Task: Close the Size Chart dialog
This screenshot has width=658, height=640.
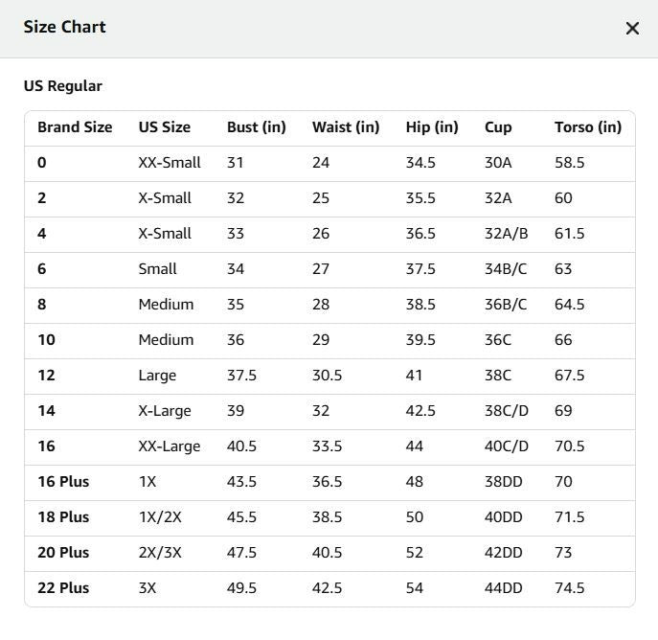Action: (632, 29)
